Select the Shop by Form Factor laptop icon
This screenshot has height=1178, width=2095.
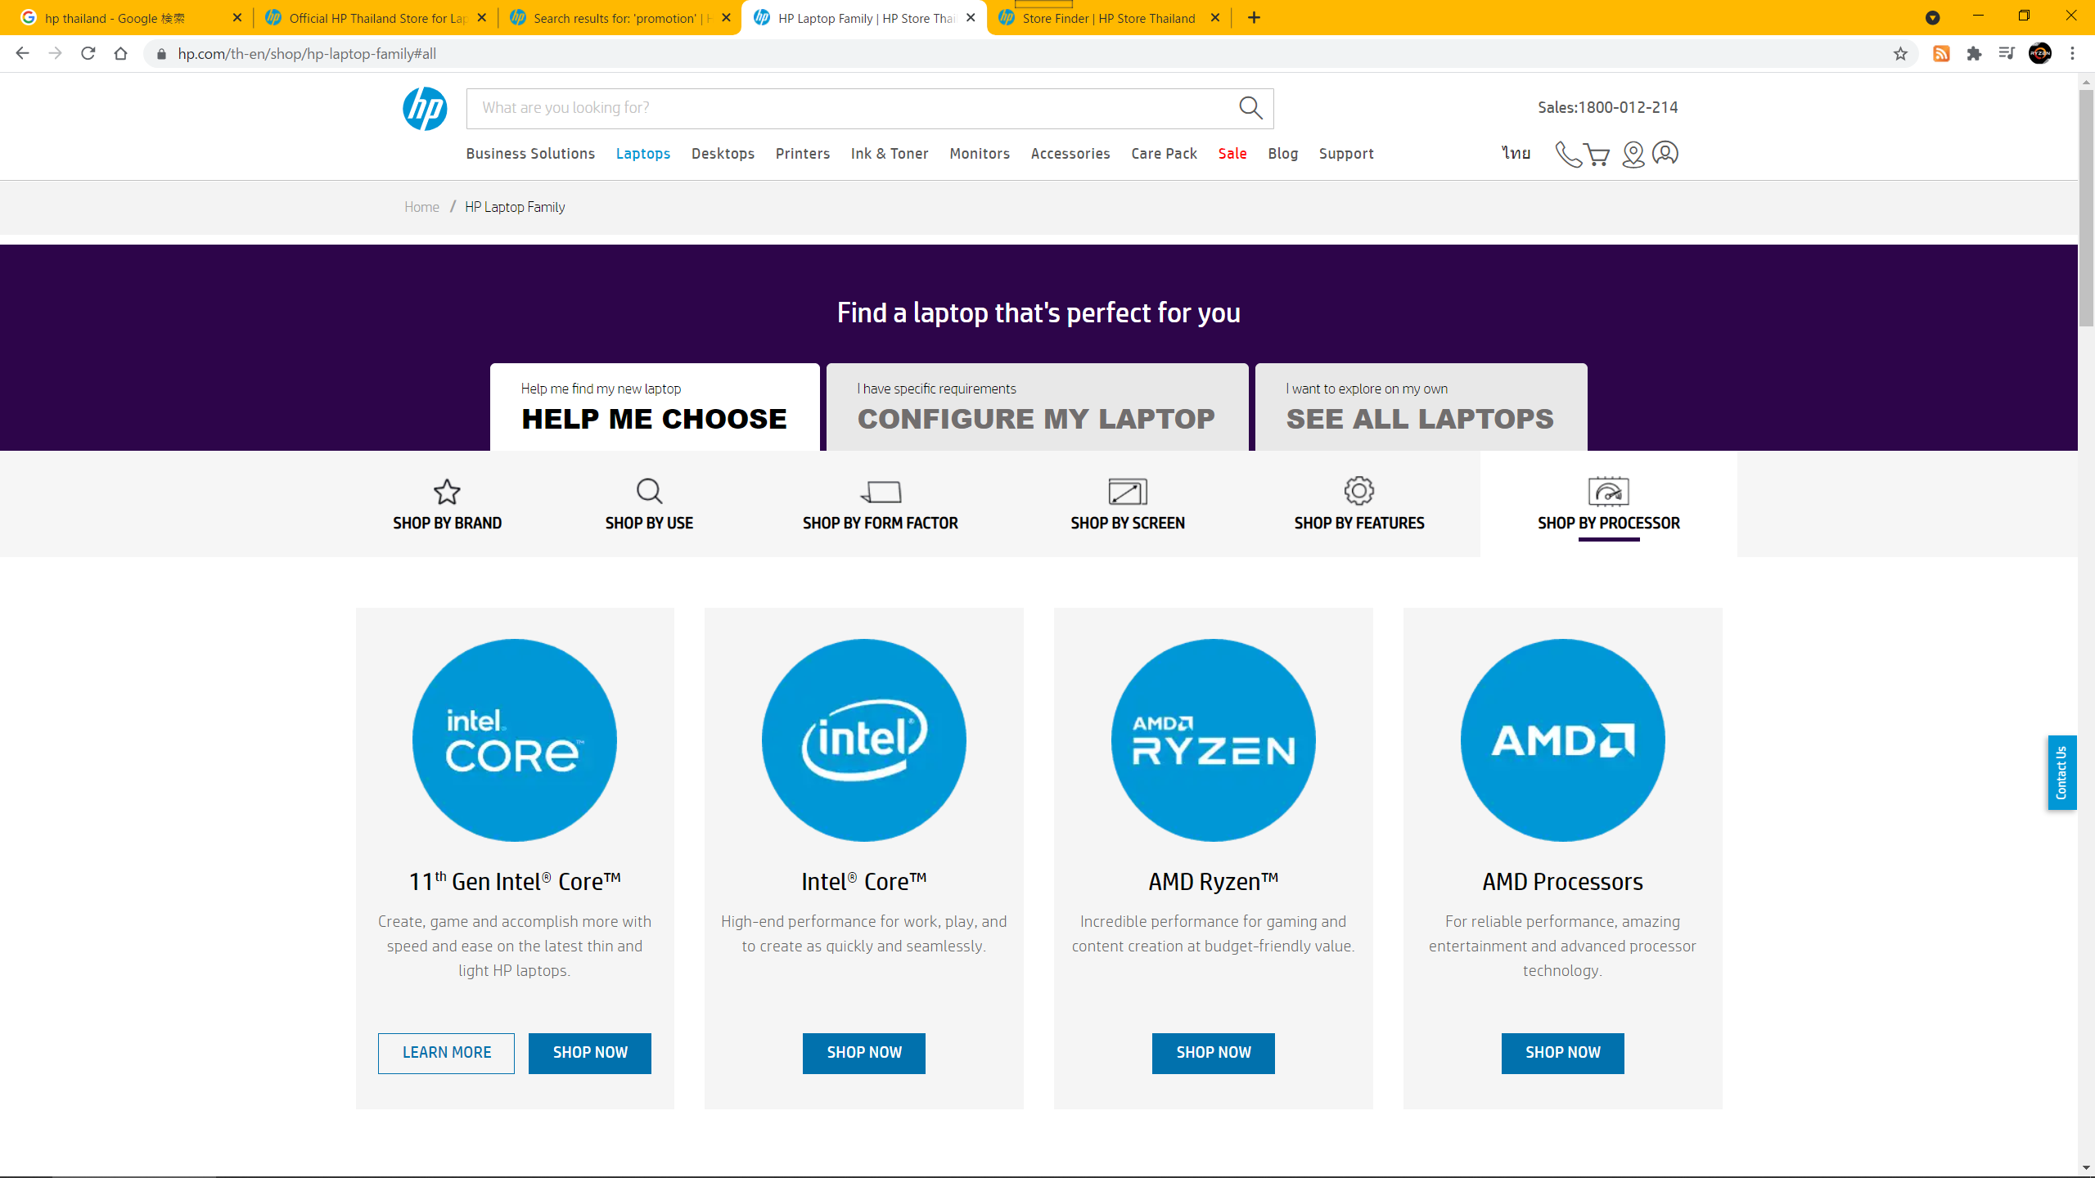(881, 491)
